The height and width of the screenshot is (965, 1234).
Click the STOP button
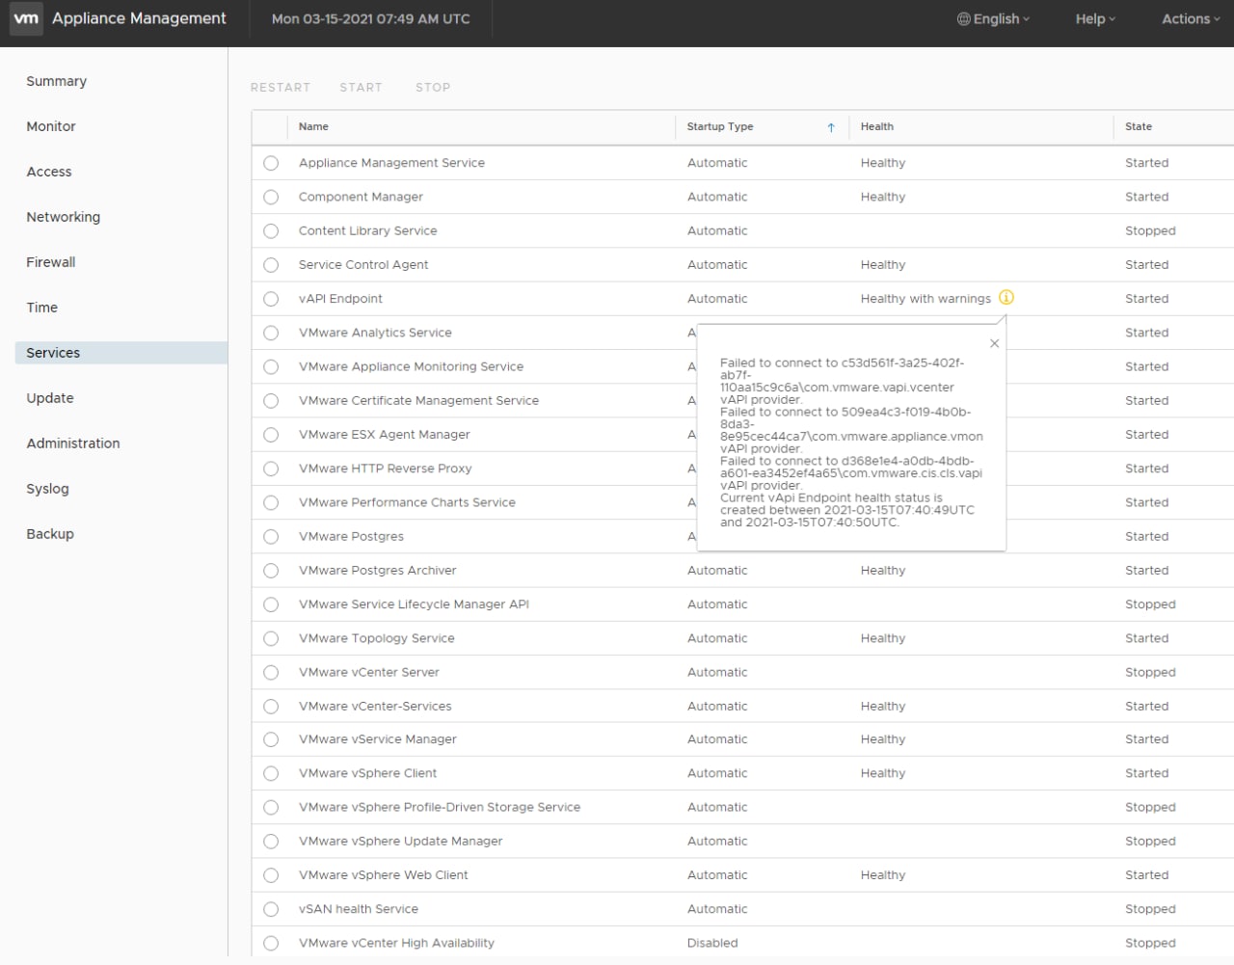tap(433, 87)
